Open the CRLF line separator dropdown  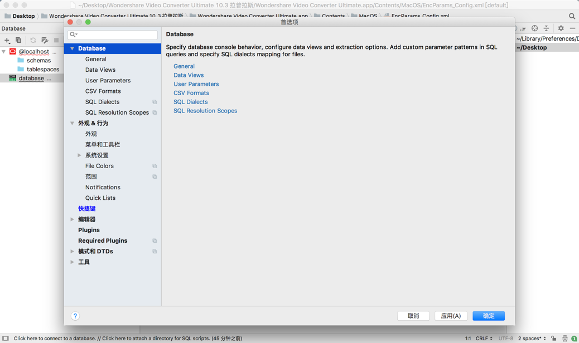coord(484,338)
